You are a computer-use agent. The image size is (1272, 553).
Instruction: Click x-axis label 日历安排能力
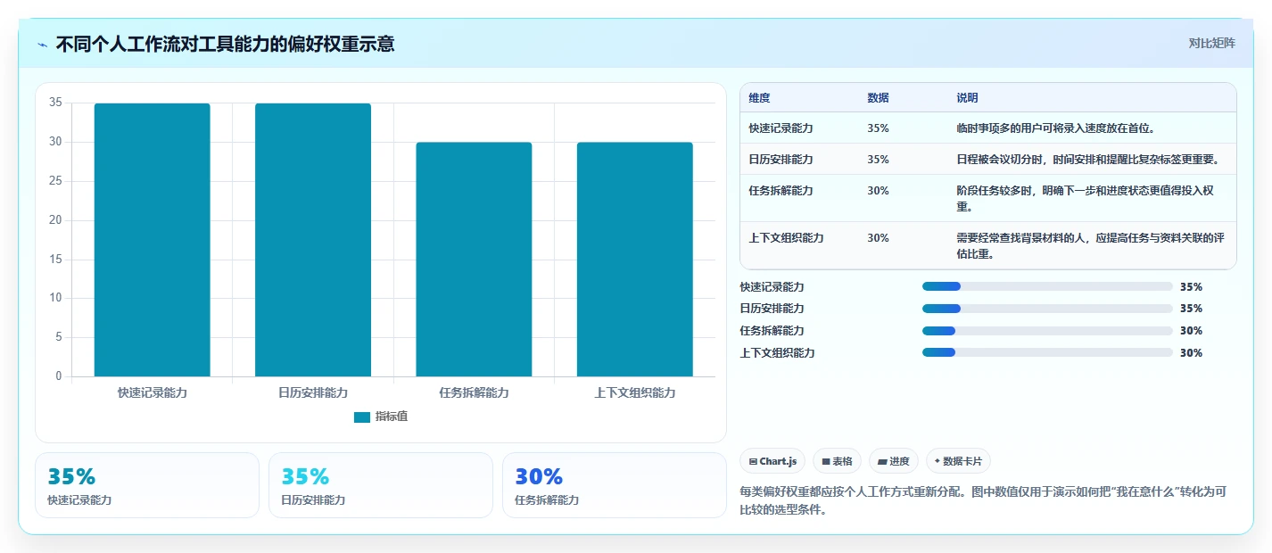point(313,392)
